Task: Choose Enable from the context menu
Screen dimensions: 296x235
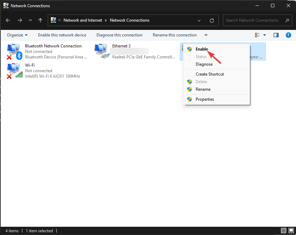Action: pyautogui.click(x=202, y=49)
